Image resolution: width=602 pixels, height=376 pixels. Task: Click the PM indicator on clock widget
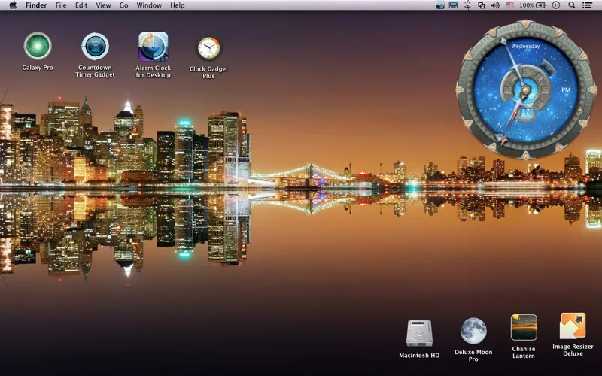pos(566,90)
